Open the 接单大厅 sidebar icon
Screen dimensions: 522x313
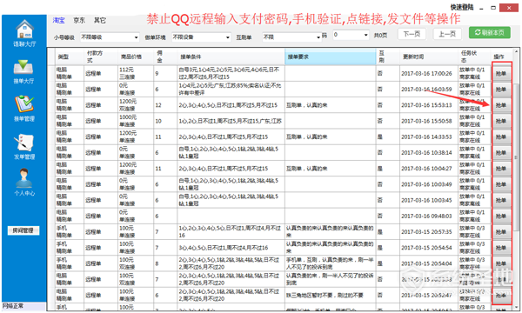tap(23, 68)
